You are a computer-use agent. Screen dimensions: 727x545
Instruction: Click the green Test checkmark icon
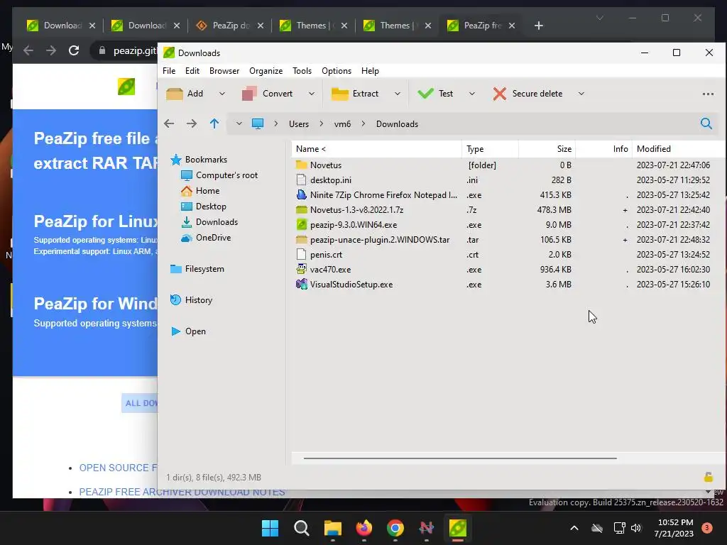tap(425, 94)
